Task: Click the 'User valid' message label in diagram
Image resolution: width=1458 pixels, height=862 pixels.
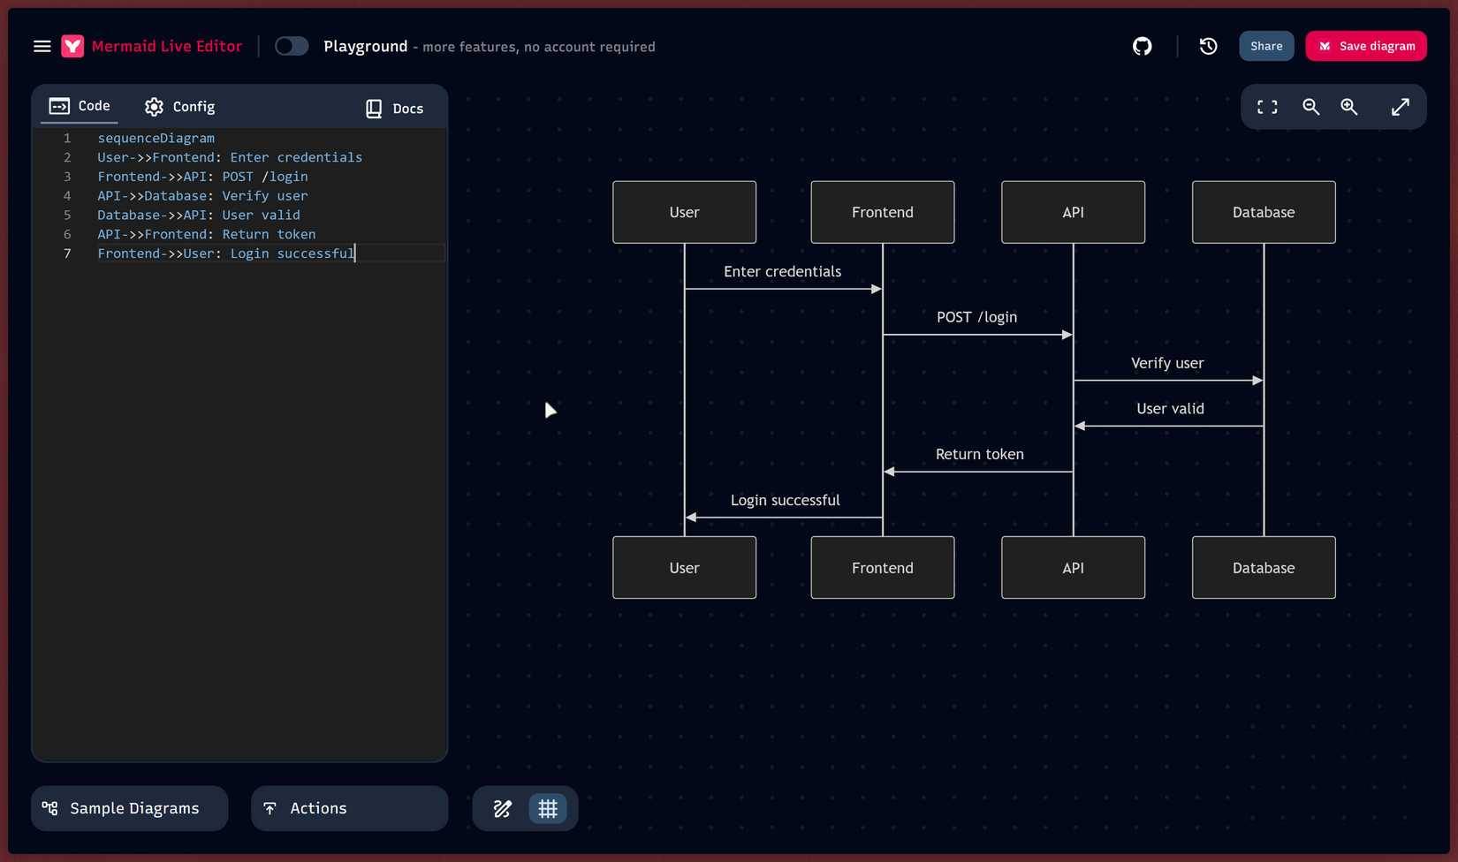Action: [x=1171, y=409]
